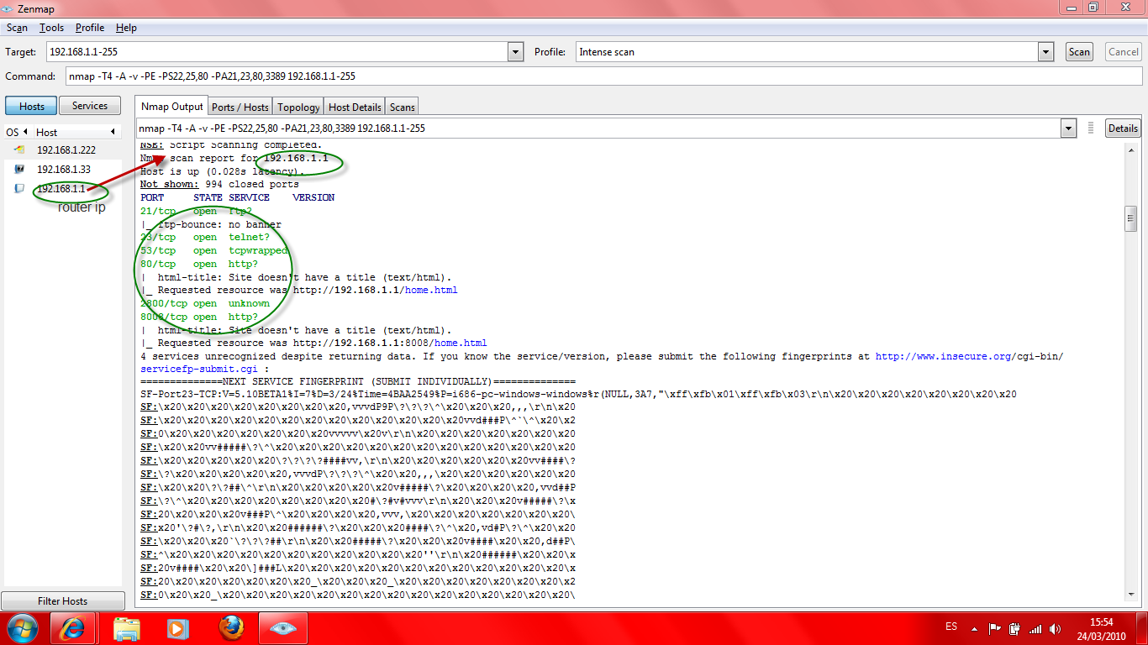Switch to the Ports / Hosts tab
Screen dimensions: 1148x645
[x=240, y=107]
